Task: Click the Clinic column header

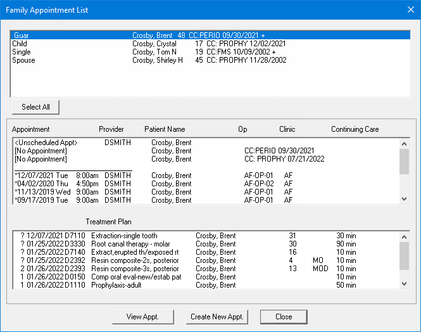Action: [287, 129]
